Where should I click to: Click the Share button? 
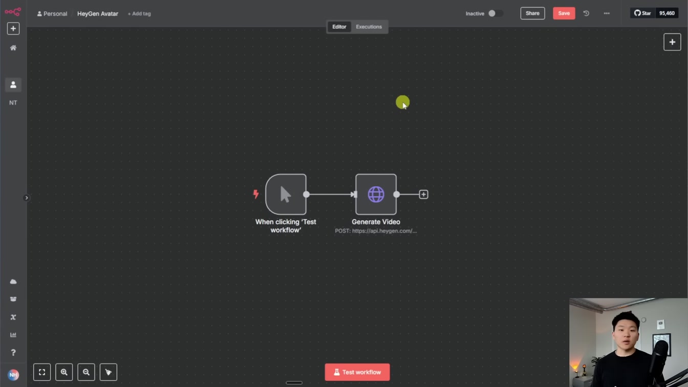[x=532, y=13]
